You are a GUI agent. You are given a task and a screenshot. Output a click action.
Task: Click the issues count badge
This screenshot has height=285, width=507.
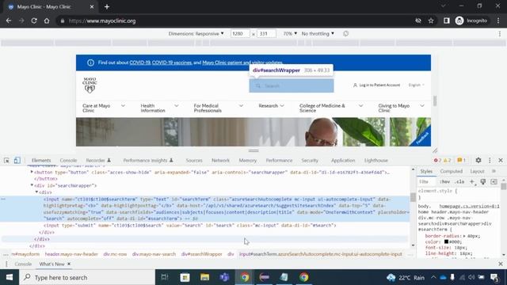(x=461, y=160)
